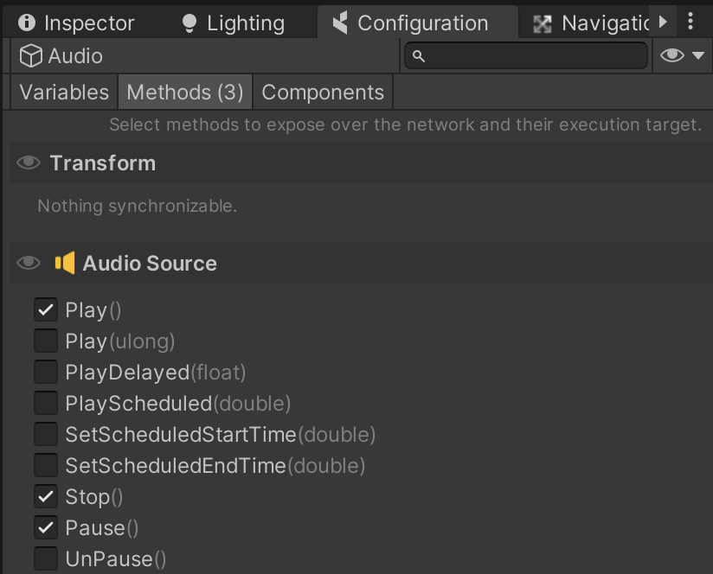Click the Lighting bulb icon tab
This screenshot has height=574, width=713.
[x=189, y=23]
